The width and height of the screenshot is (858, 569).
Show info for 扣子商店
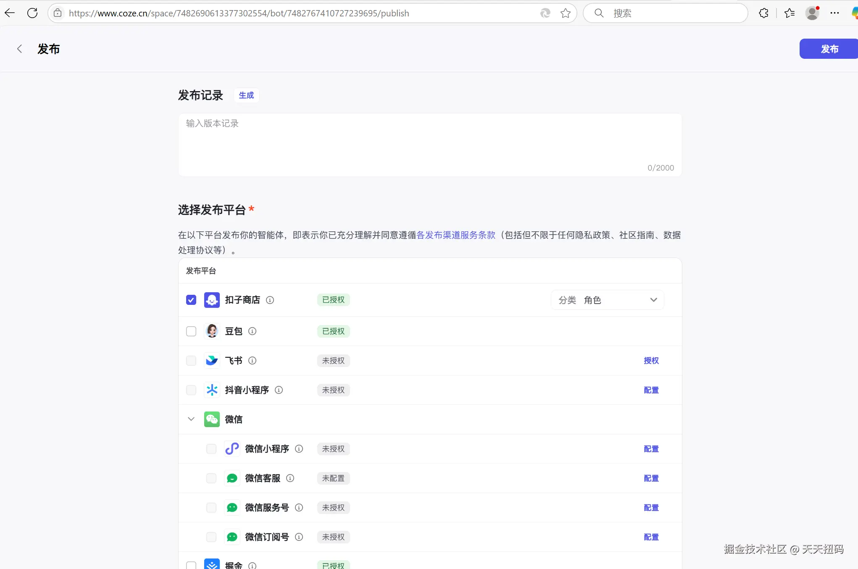point(270,300)
